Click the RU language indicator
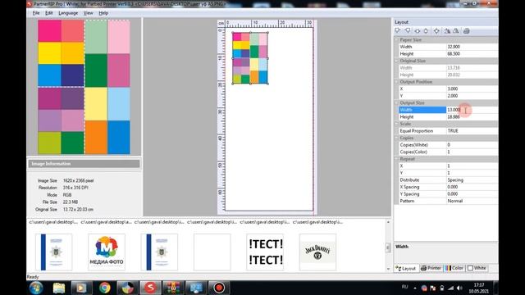 (x=404, y=287)
